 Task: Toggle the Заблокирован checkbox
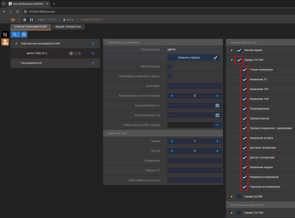point(170,67)
